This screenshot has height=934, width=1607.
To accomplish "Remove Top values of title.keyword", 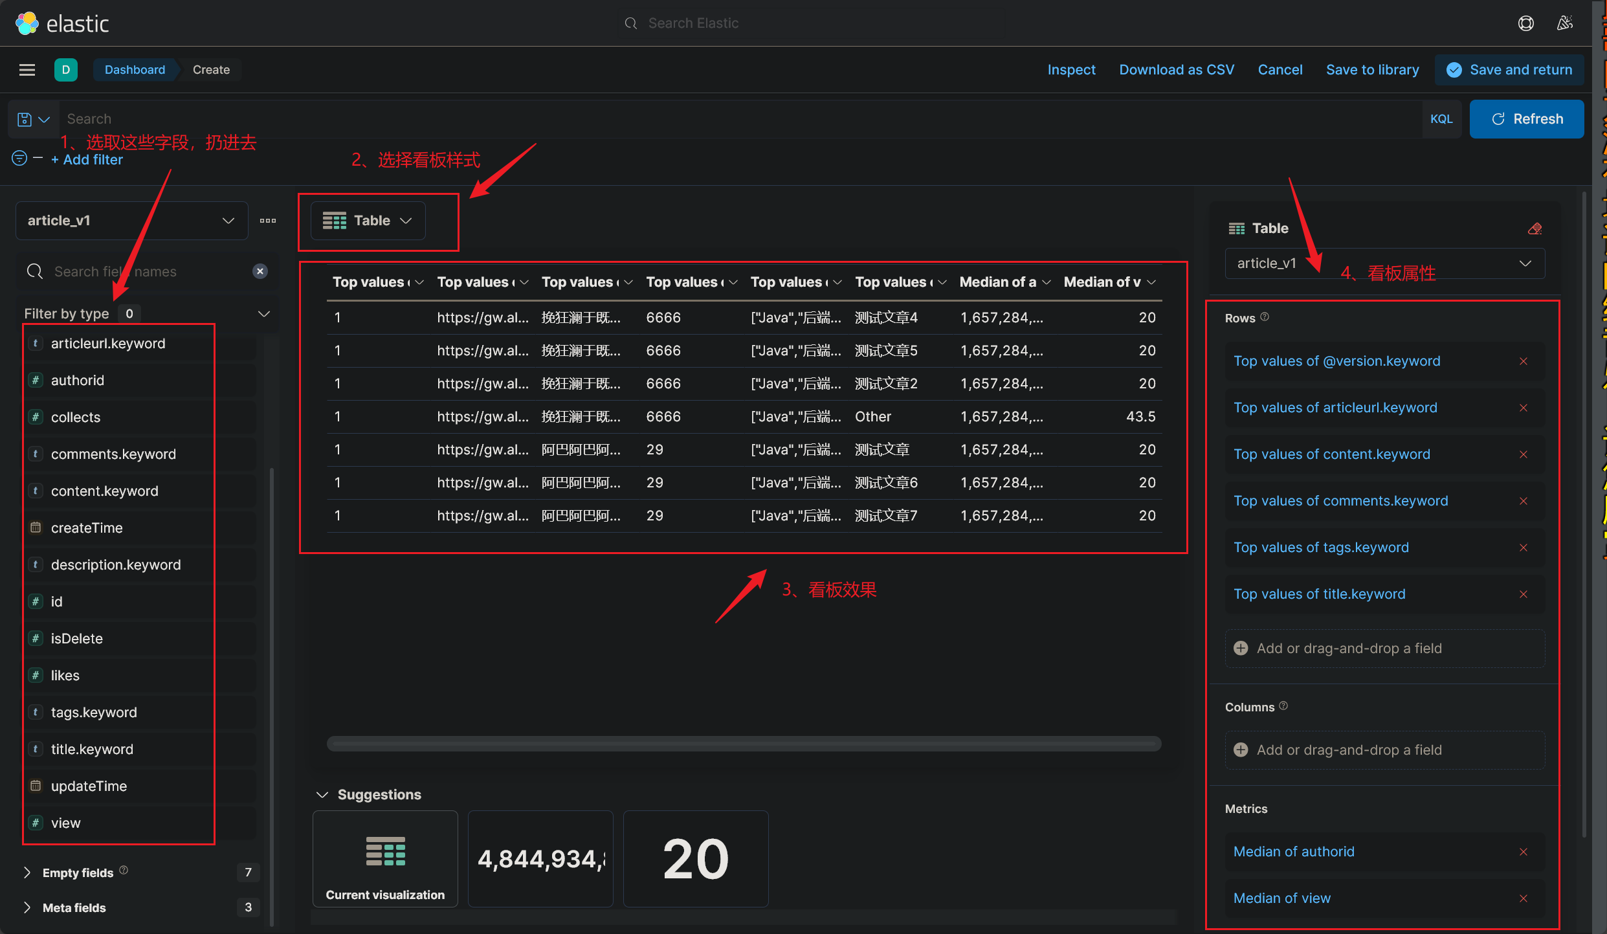I will coord(1524,594).
